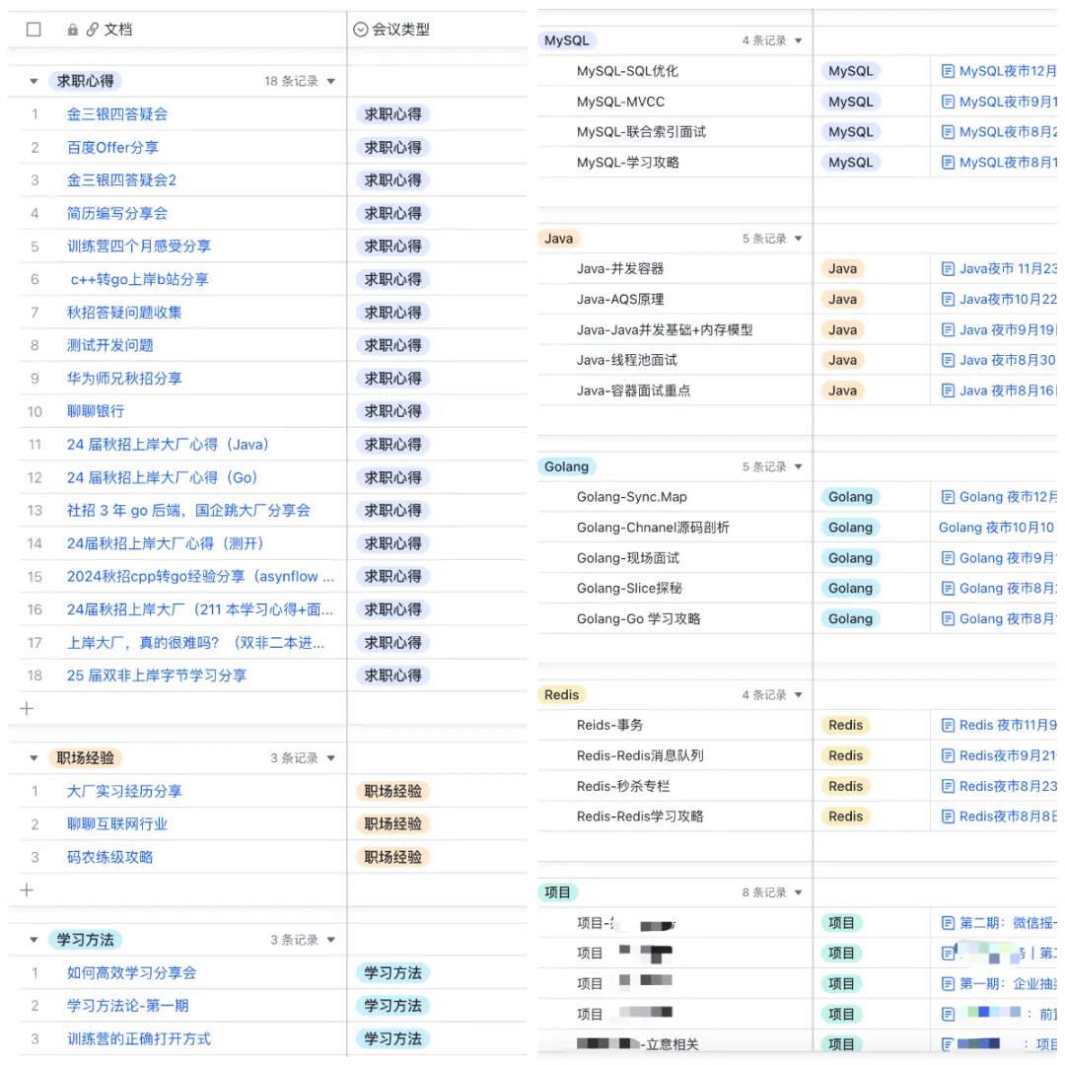Click the doc icon for Java 夜市8月16

coord(948,390)
